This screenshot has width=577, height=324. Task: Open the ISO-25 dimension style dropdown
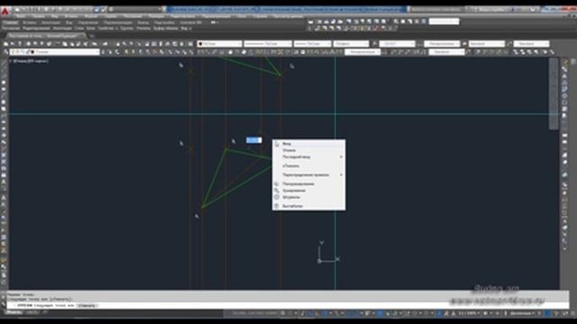click(397, 44)
